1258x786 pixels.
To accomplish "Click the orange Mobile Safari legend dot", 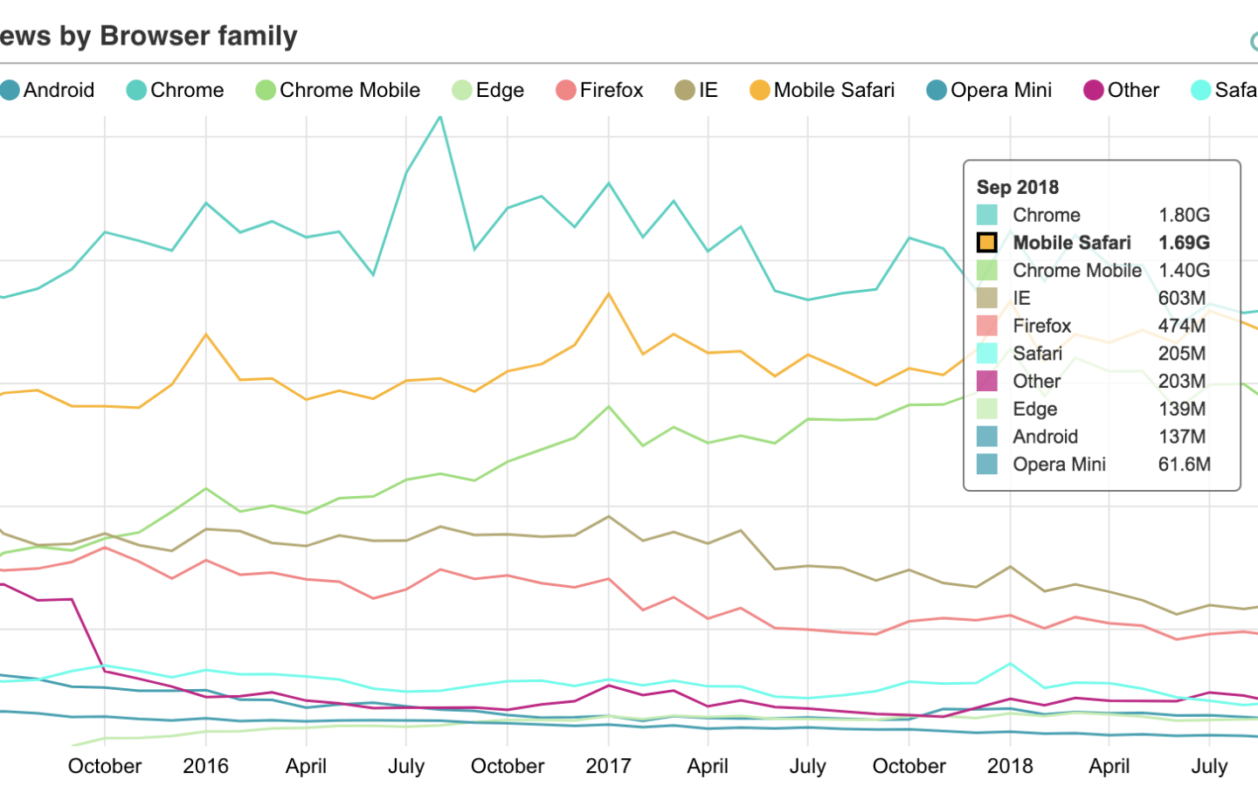I will click(x=760, y=90).
